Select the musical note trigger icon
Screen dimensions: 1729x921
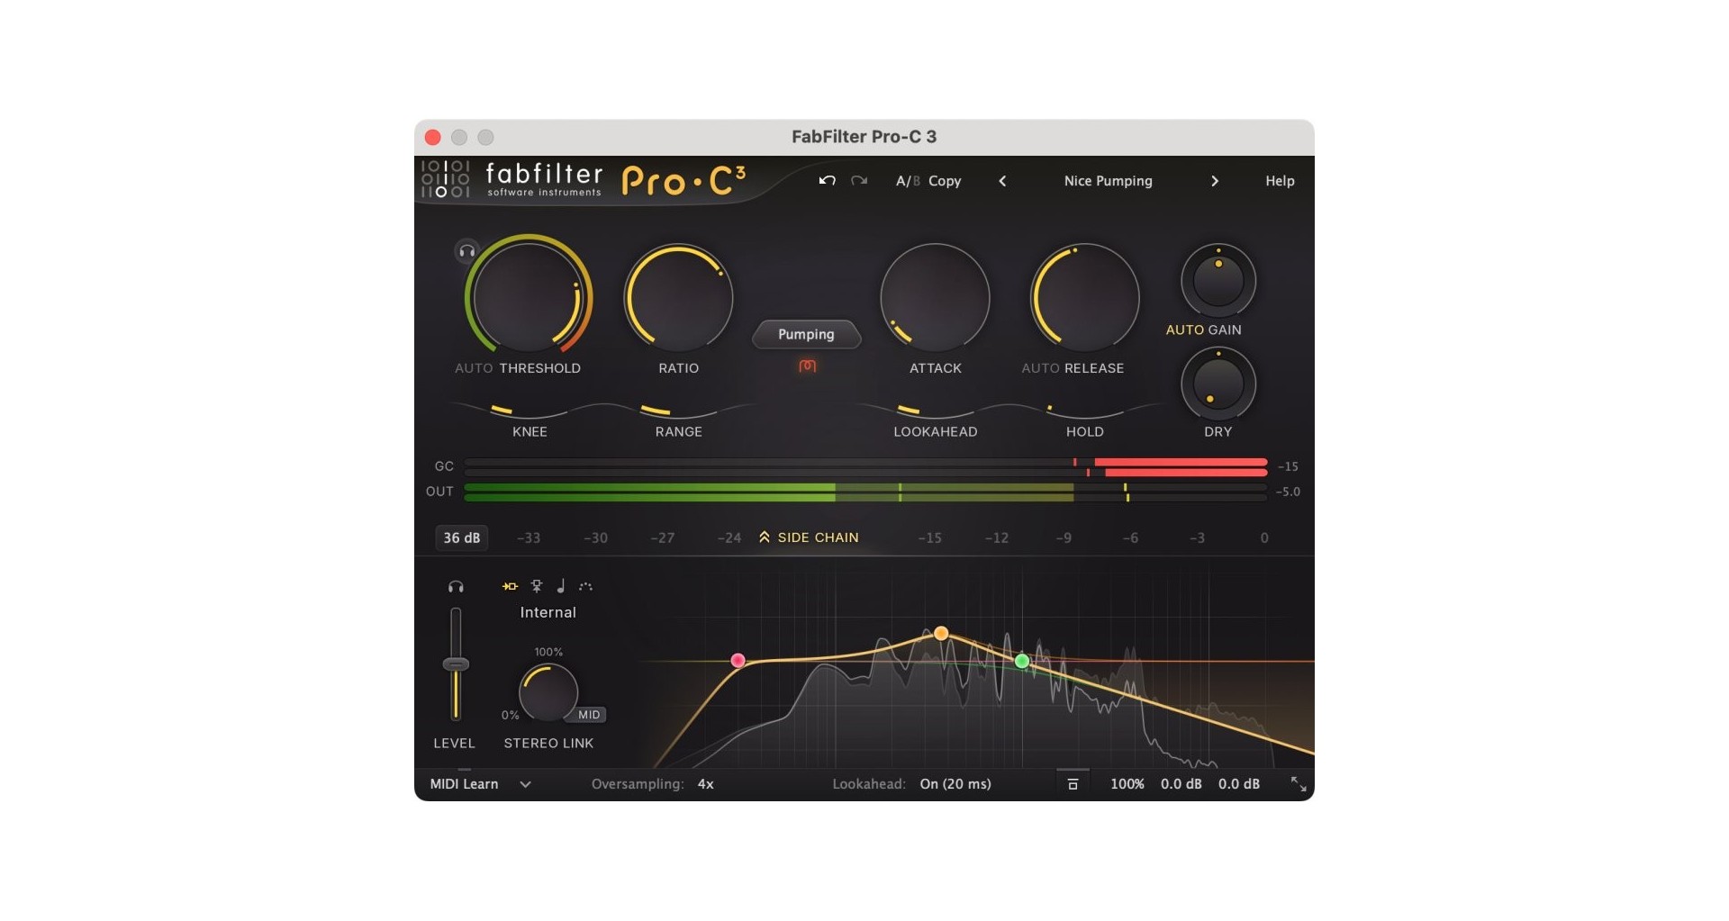pos(561,586)
